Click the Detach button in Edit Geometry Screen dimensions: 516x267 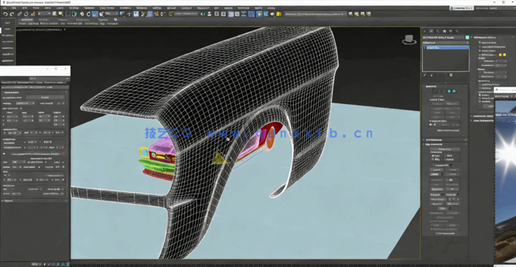point(453,175)
